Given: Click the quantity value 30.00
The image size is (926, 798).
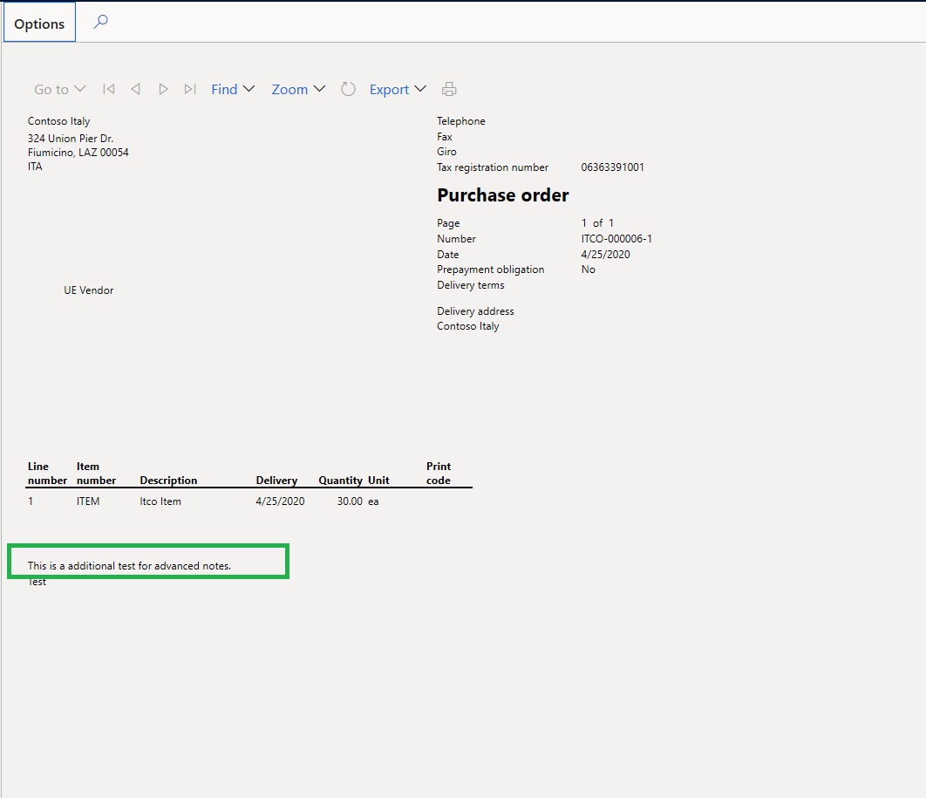Looking at the screenshot, I should coord(350,501).
